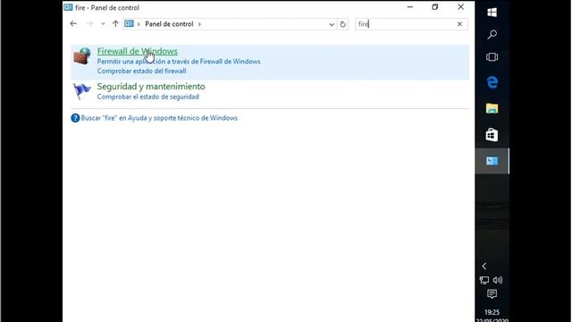Image resolution: width=572 pixels, height=322 pixels.
Task: Click the Control Panel icon in address bar
Action: point(129,24)
